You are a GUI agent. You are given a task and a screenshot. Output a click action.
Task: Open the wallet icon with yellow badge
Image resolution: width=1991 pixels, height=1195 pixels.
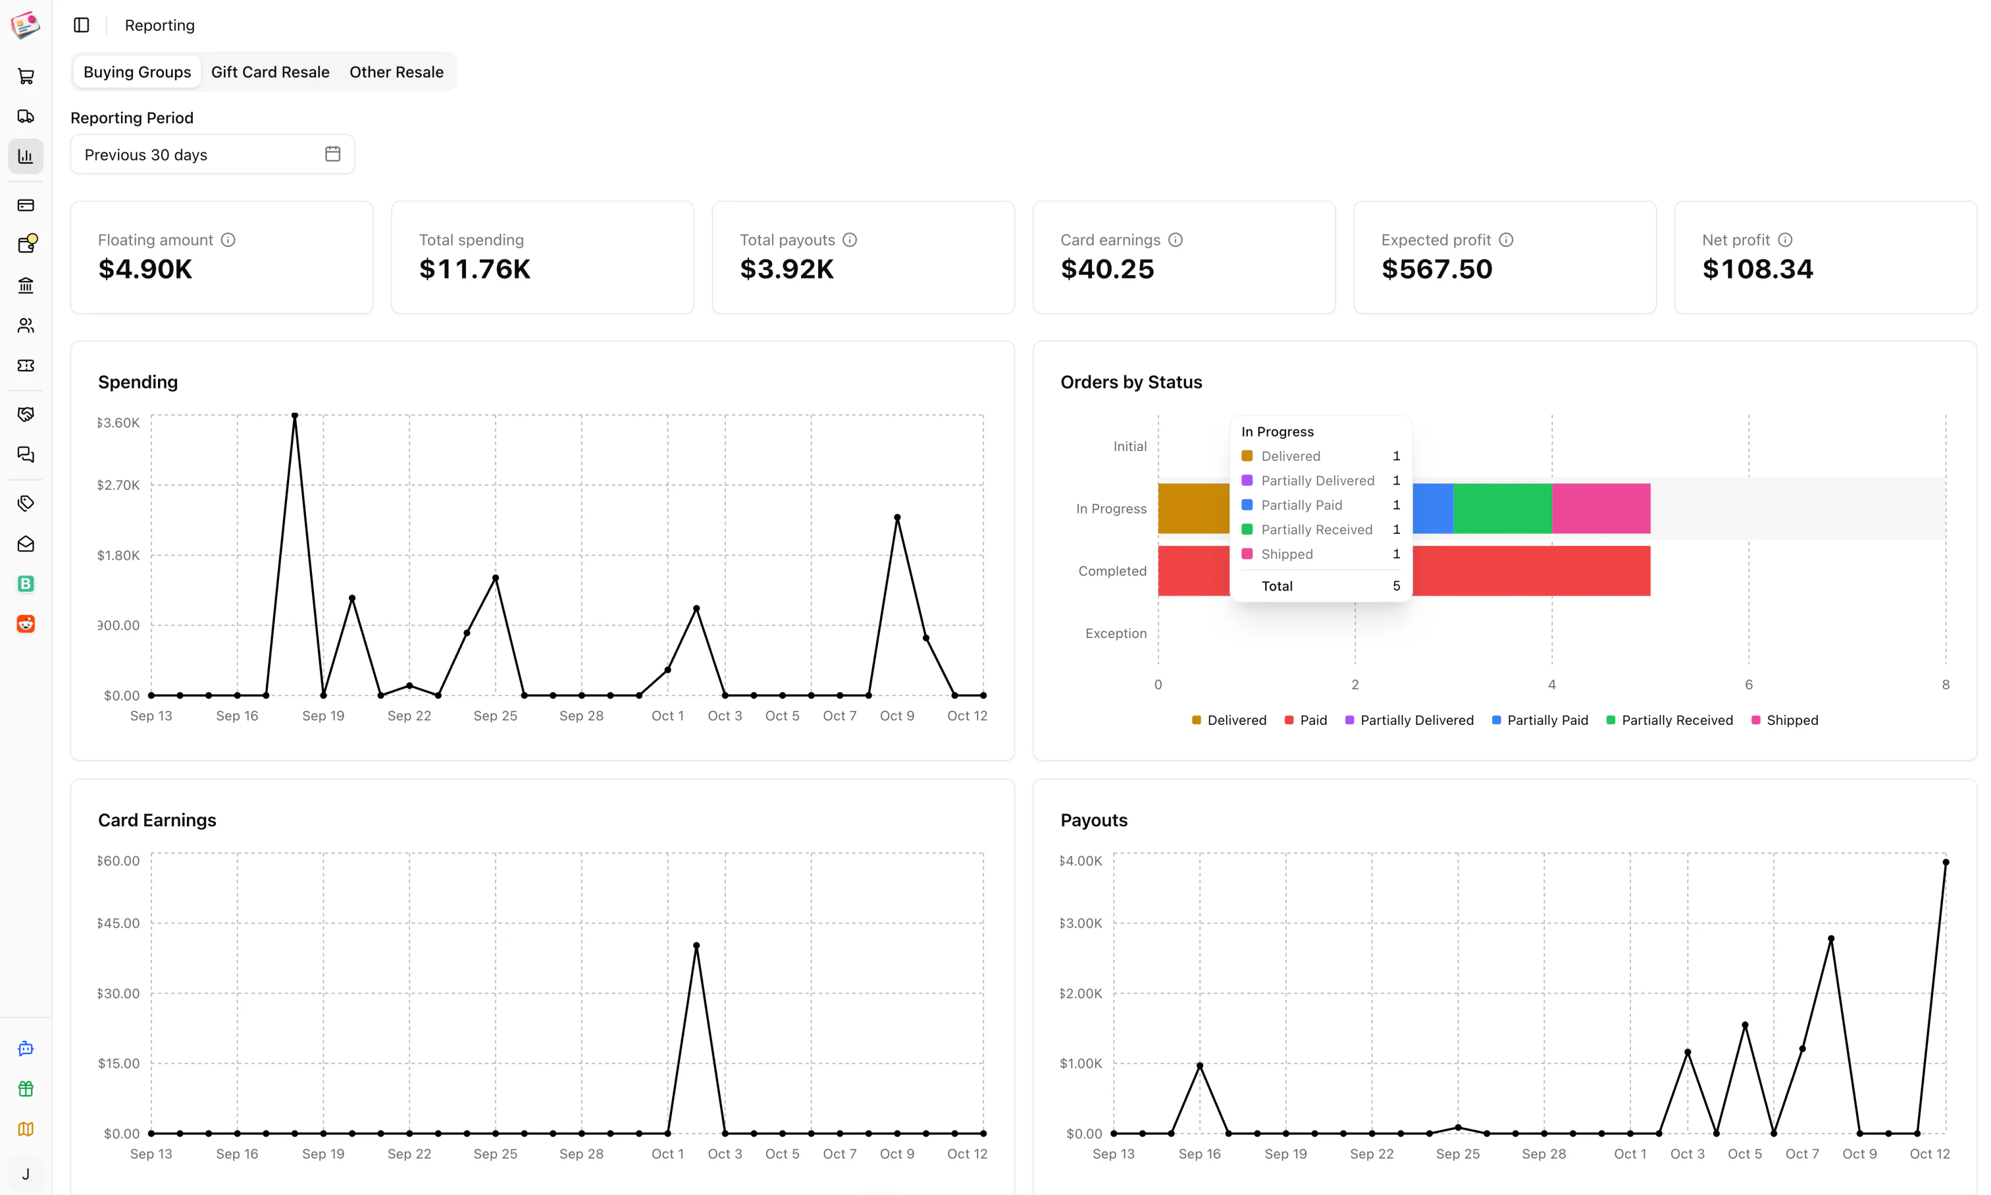click(x=27, y=244)
